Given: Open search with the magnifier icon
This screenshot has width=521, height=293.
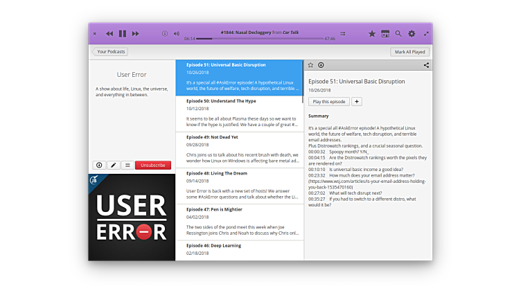Looking at the screenshot, I should 398,33.
